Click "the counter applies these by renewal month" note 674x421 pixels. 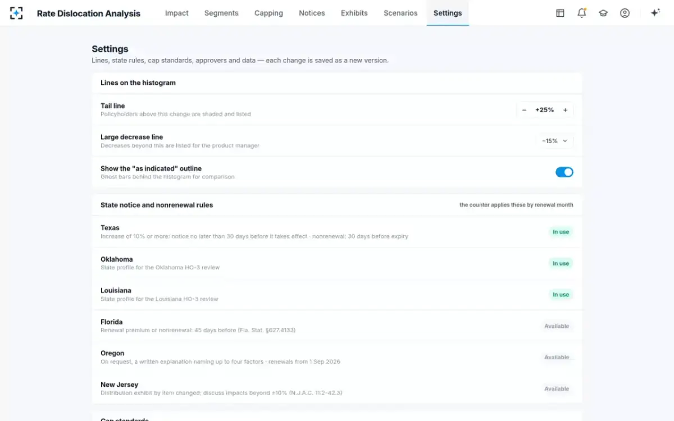pos(516,205)
